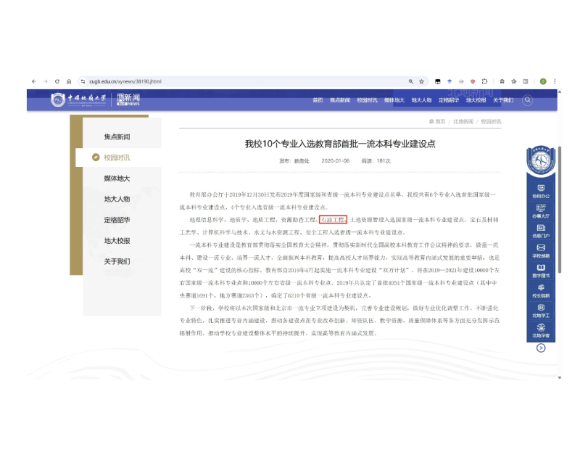
Task: Open 地大人物 in the left sidebar
Action: pos(117,199)
